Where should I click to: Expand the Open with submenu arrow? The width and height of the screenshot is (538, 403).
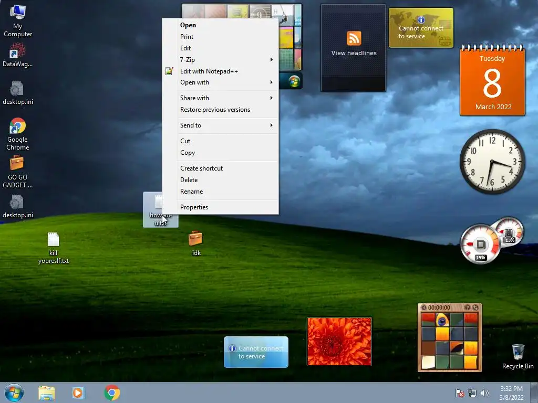pos(272,82)
